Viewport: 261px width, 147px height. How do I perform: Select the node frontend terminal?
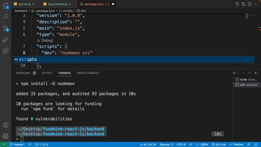click(246, 80)
